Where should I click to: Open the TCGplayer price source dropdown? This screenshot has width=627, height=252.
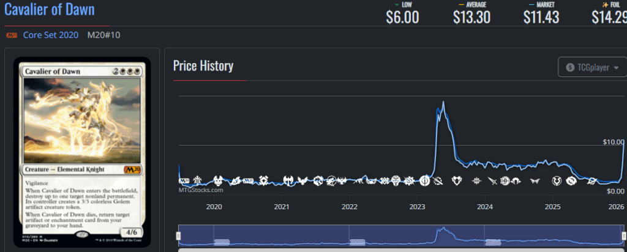tap(591, 67)
